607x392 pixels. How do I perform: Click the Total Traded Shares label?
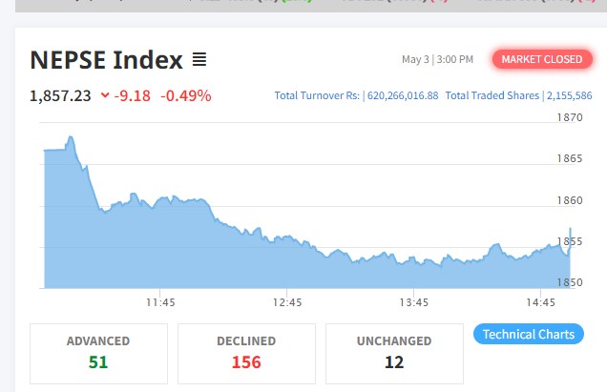[x=492, y=96]
